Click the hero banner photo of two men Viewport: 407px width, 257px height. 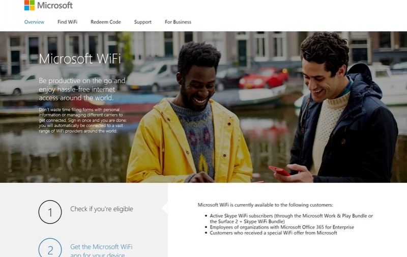click(x=203, y=107)
